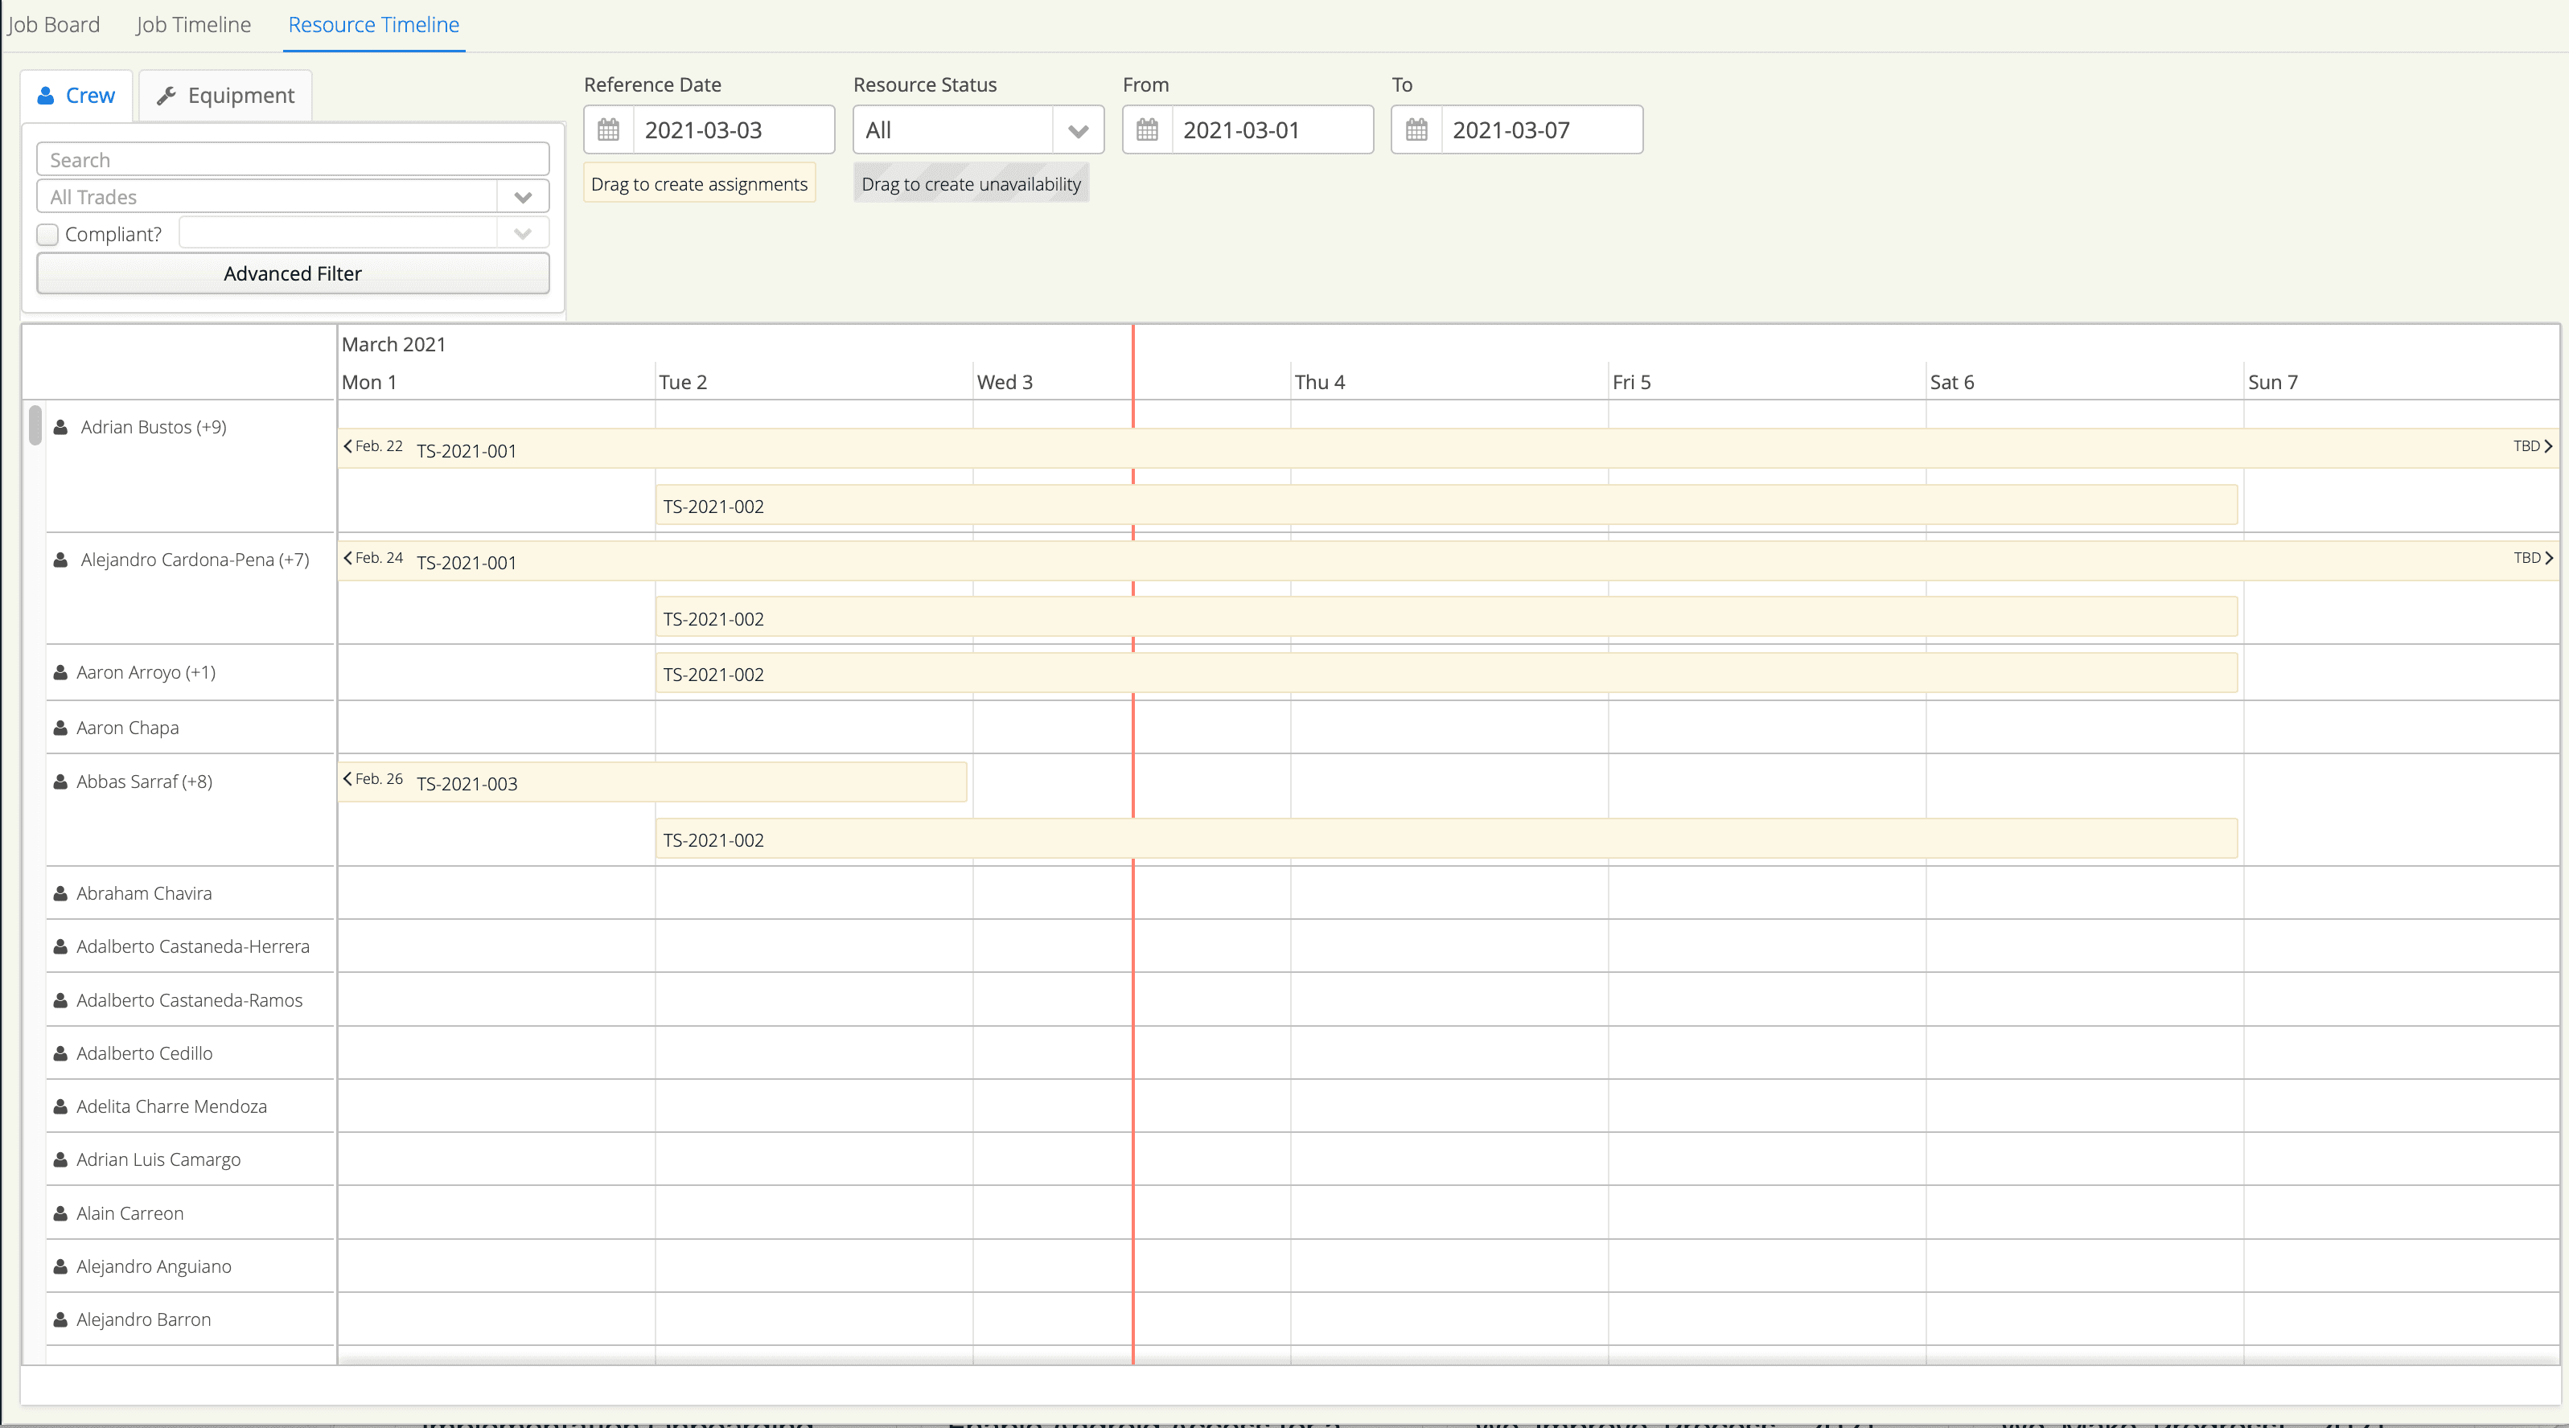The width and height of the screenshot is (2569, 1428).
Task: Switch to the Job Timeline tab
Action: [x=192, y=25]
